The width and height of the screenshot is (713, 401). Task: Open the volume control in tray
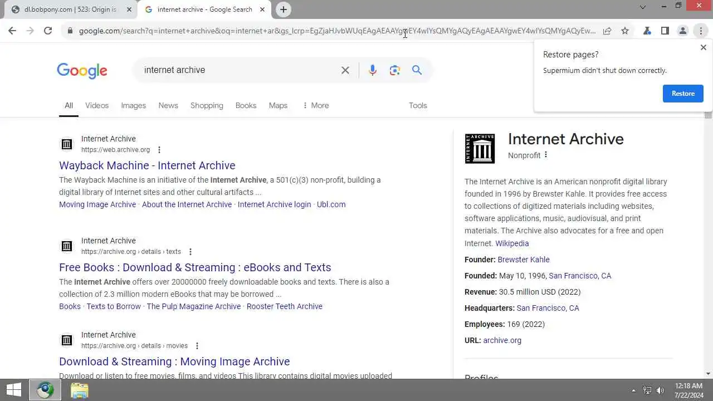[x=661, y=390]
